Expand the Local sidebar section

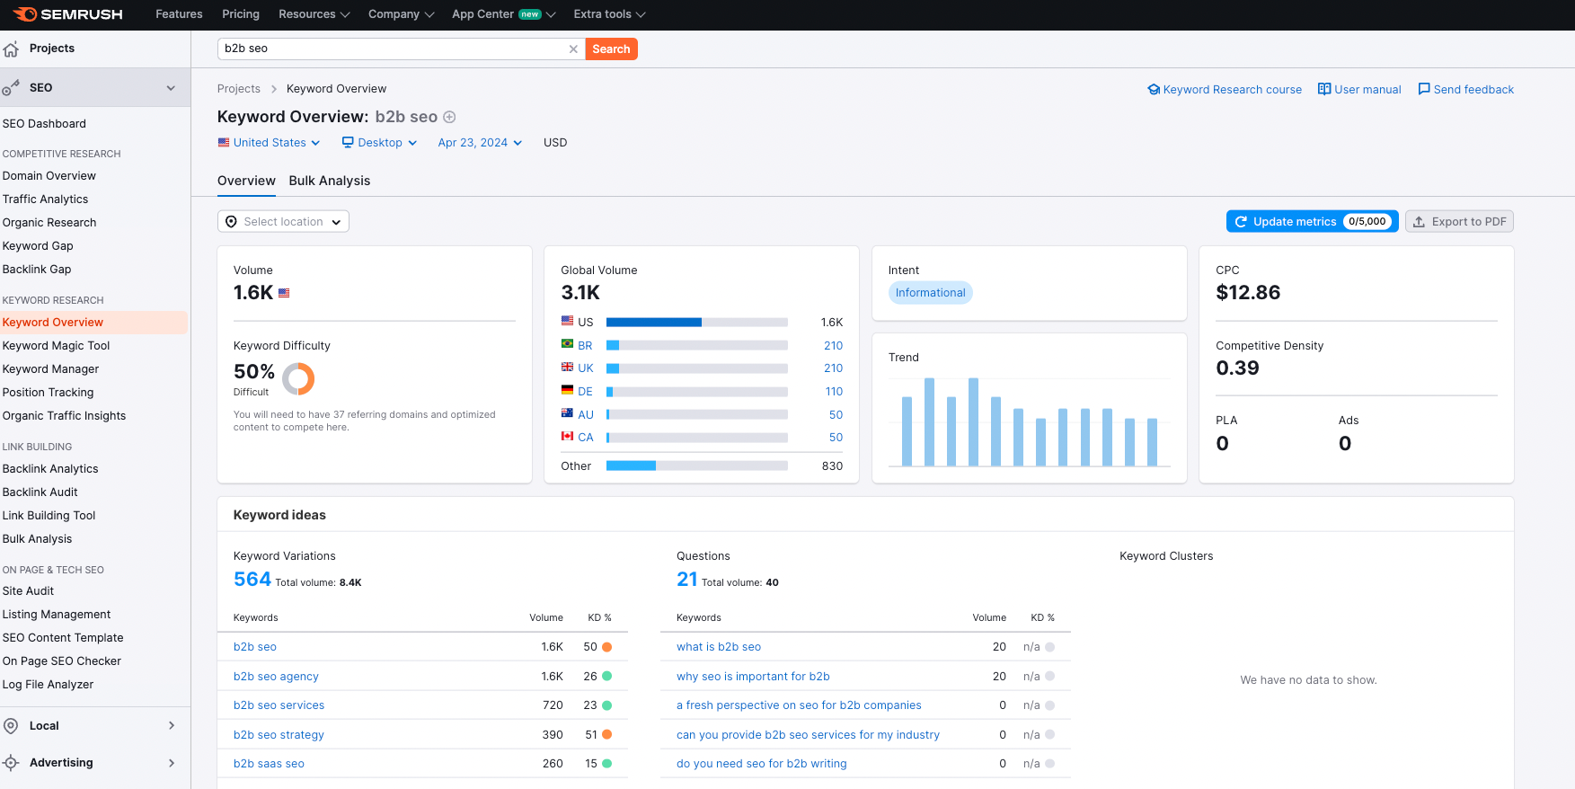point(172,726)
